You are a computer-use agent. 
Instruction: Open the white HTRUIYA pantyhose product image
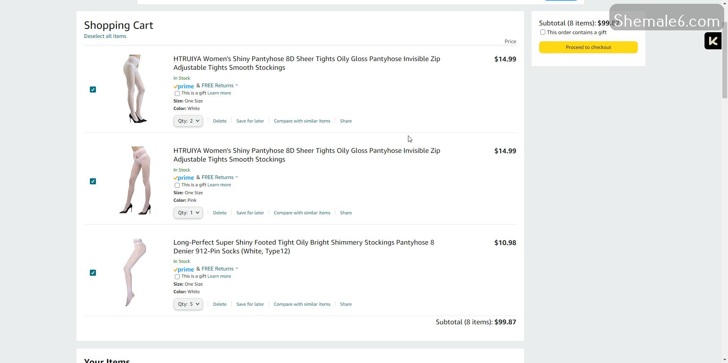tap(135, 89)
